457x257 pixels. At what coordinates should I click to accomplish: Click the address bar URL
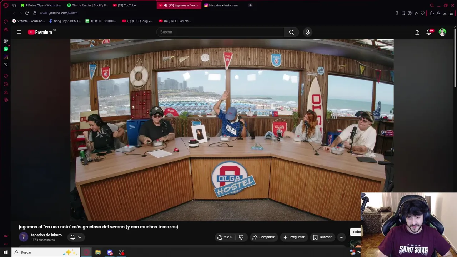(x=59, y=13)
